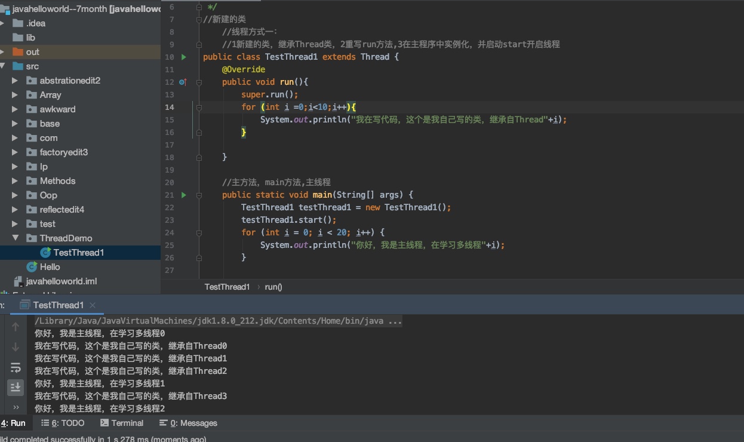The width and height of the screenshot is (744, 442).
Task: Click the run icon beside TestThread1 class declaration
Action: 183,57
